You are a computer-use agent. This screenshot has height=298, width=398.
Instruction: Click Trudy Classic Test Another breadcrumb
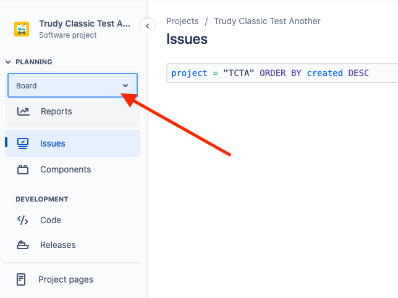267,21
